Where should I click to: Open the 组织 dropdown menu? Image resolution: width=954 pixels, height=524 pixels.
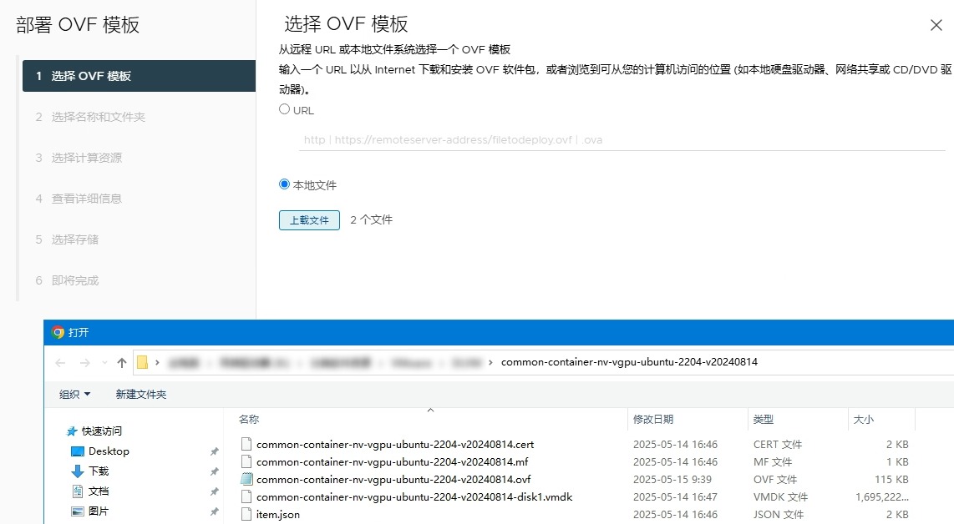[x=75, y=394]
